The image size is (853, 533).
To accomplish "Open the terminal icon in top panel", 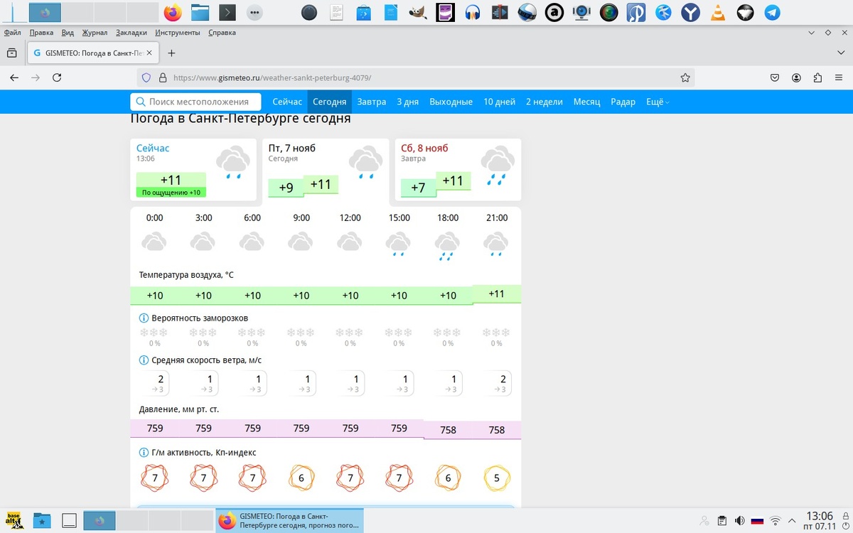I will point(227,12).
